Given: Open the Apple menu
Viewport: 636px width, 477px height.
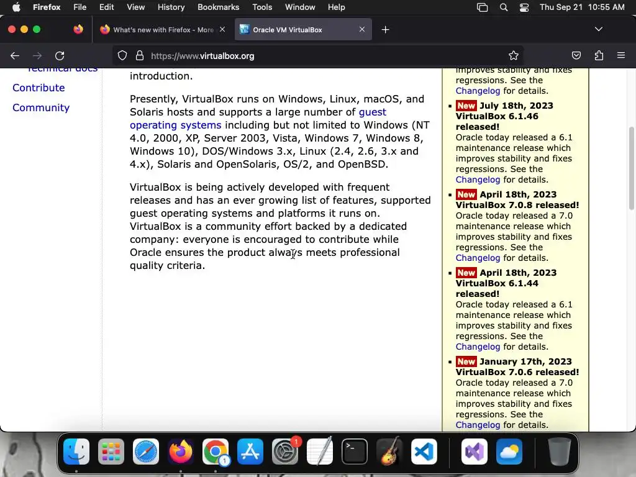Looking at the screenshot, I should pos(16,7).
